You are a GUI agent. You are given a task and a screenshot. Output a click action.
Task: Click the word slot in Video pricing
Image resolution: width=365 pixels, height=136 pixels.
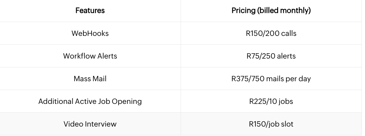point(287,124)
